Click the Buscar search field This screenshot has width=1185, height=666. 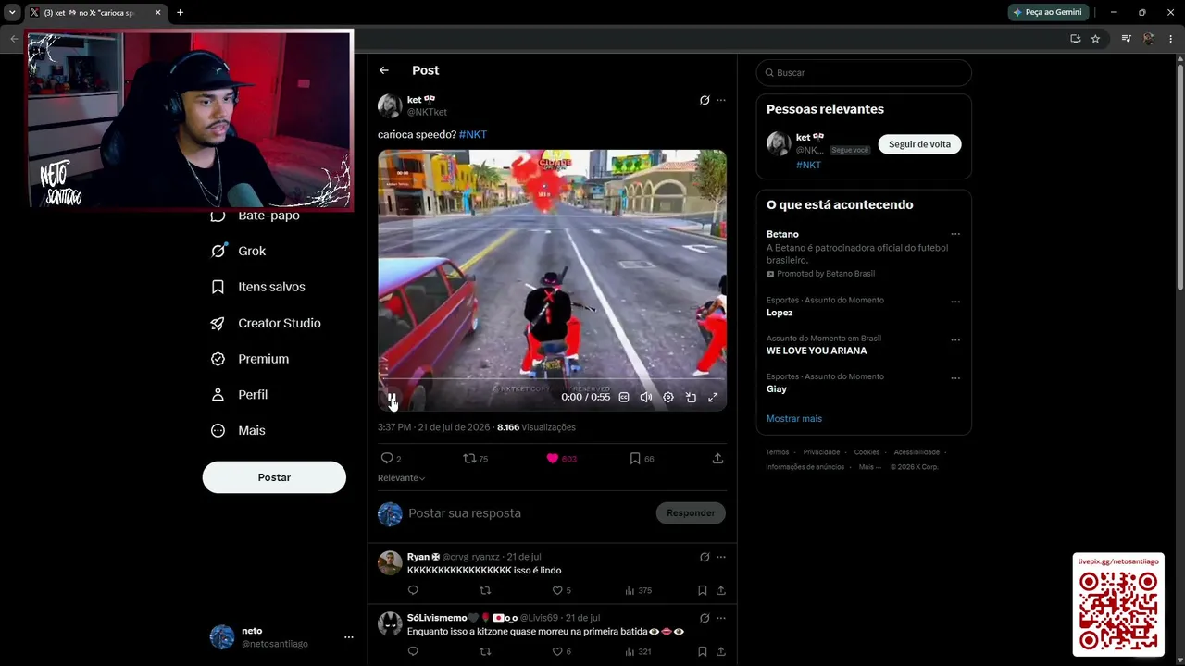864,72
